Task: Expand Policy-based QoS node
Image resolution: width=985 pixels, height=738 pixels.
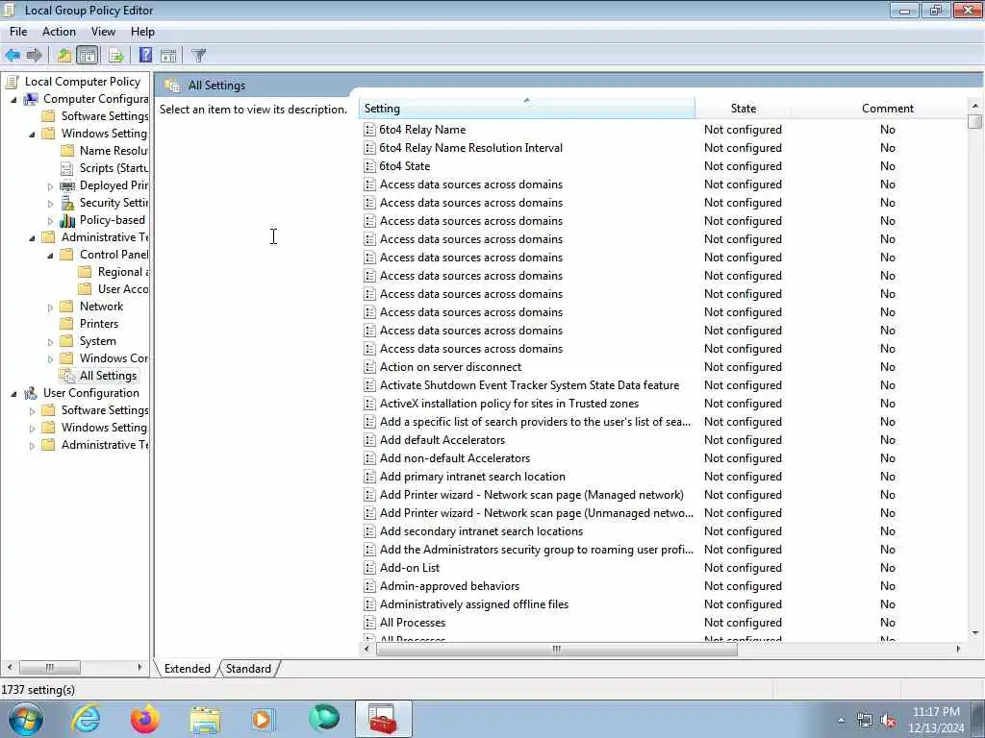Action: (50, 221)
